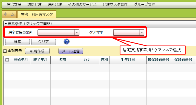The width and height of the screenshot is (196, 105).
Task: Click the メール送信 button
Action: (71, 51)
